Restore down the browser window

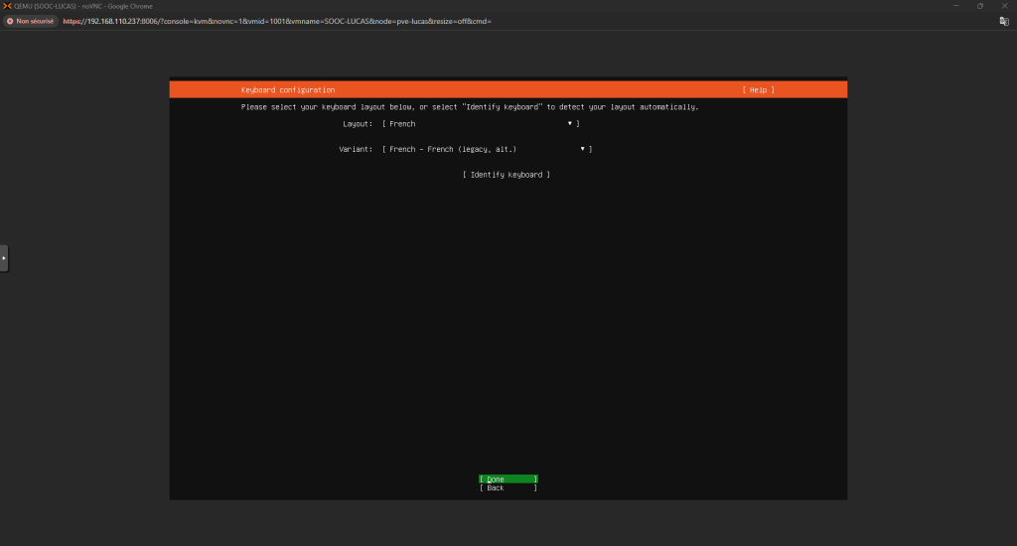[979, 6]
